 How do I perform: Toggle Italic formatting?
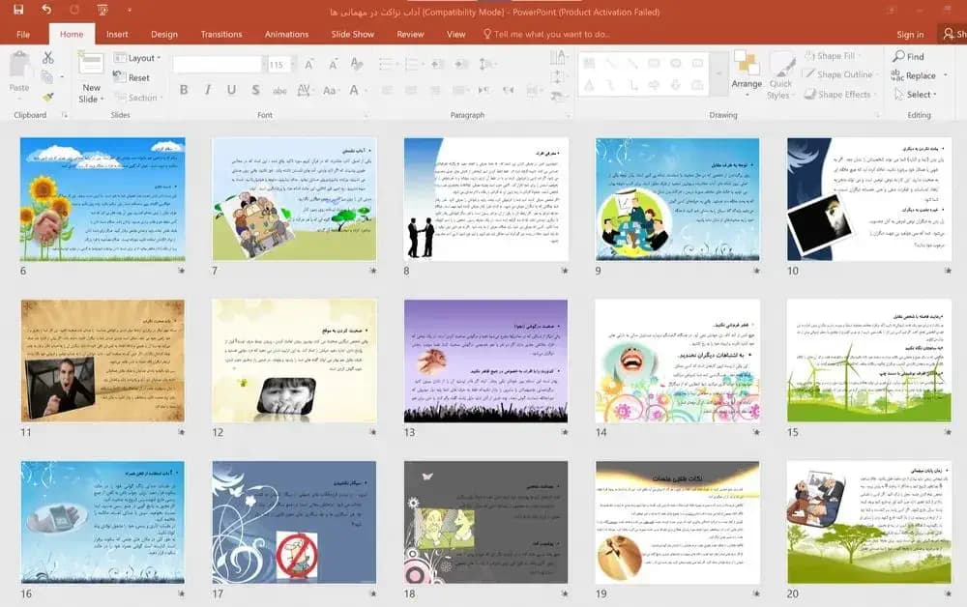click(x=208, y=90)
